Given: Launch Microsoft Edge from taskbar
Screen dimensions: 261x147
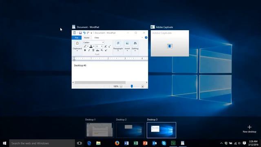Looking at the screenshot, I should (89, 143).
